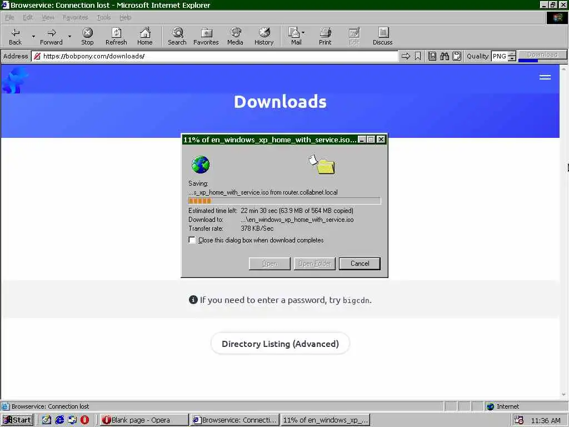This screenshot has height=427, width=569.
Task: Cancel the ISO download
Action: point(360,264)
